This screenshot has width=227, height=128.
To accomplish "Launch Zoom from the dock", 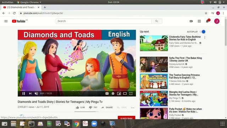I will [x=94, y=124].
